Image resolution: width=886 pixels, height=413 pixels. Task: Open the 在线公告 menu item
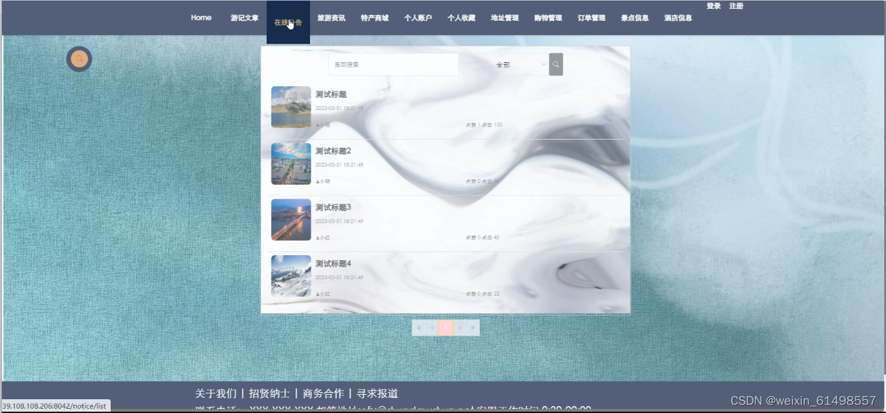point(288,22)
